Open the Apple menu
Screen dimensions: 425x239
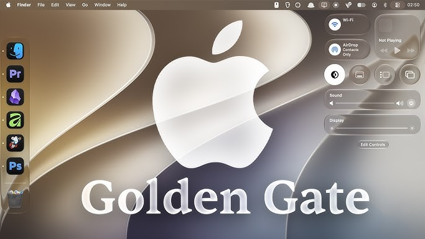click(x=8, y=4)
